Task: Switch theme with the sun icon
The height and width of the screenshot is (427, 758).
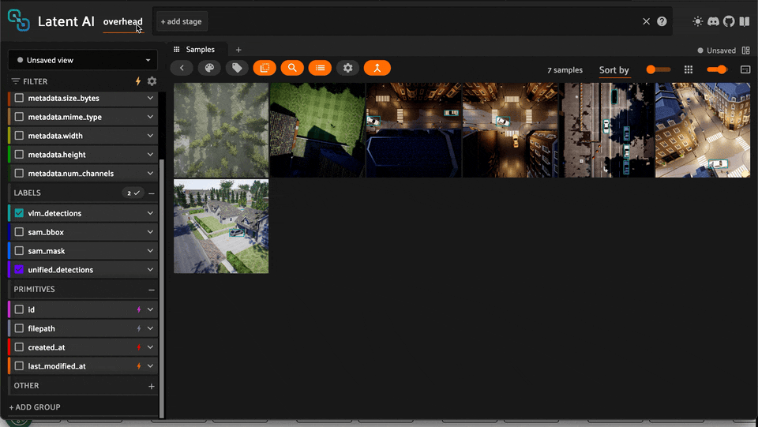Action: point(697,21)
